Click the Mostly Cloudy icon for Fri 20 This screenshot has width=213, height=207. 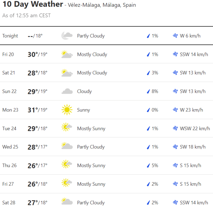tap(67, 54)
